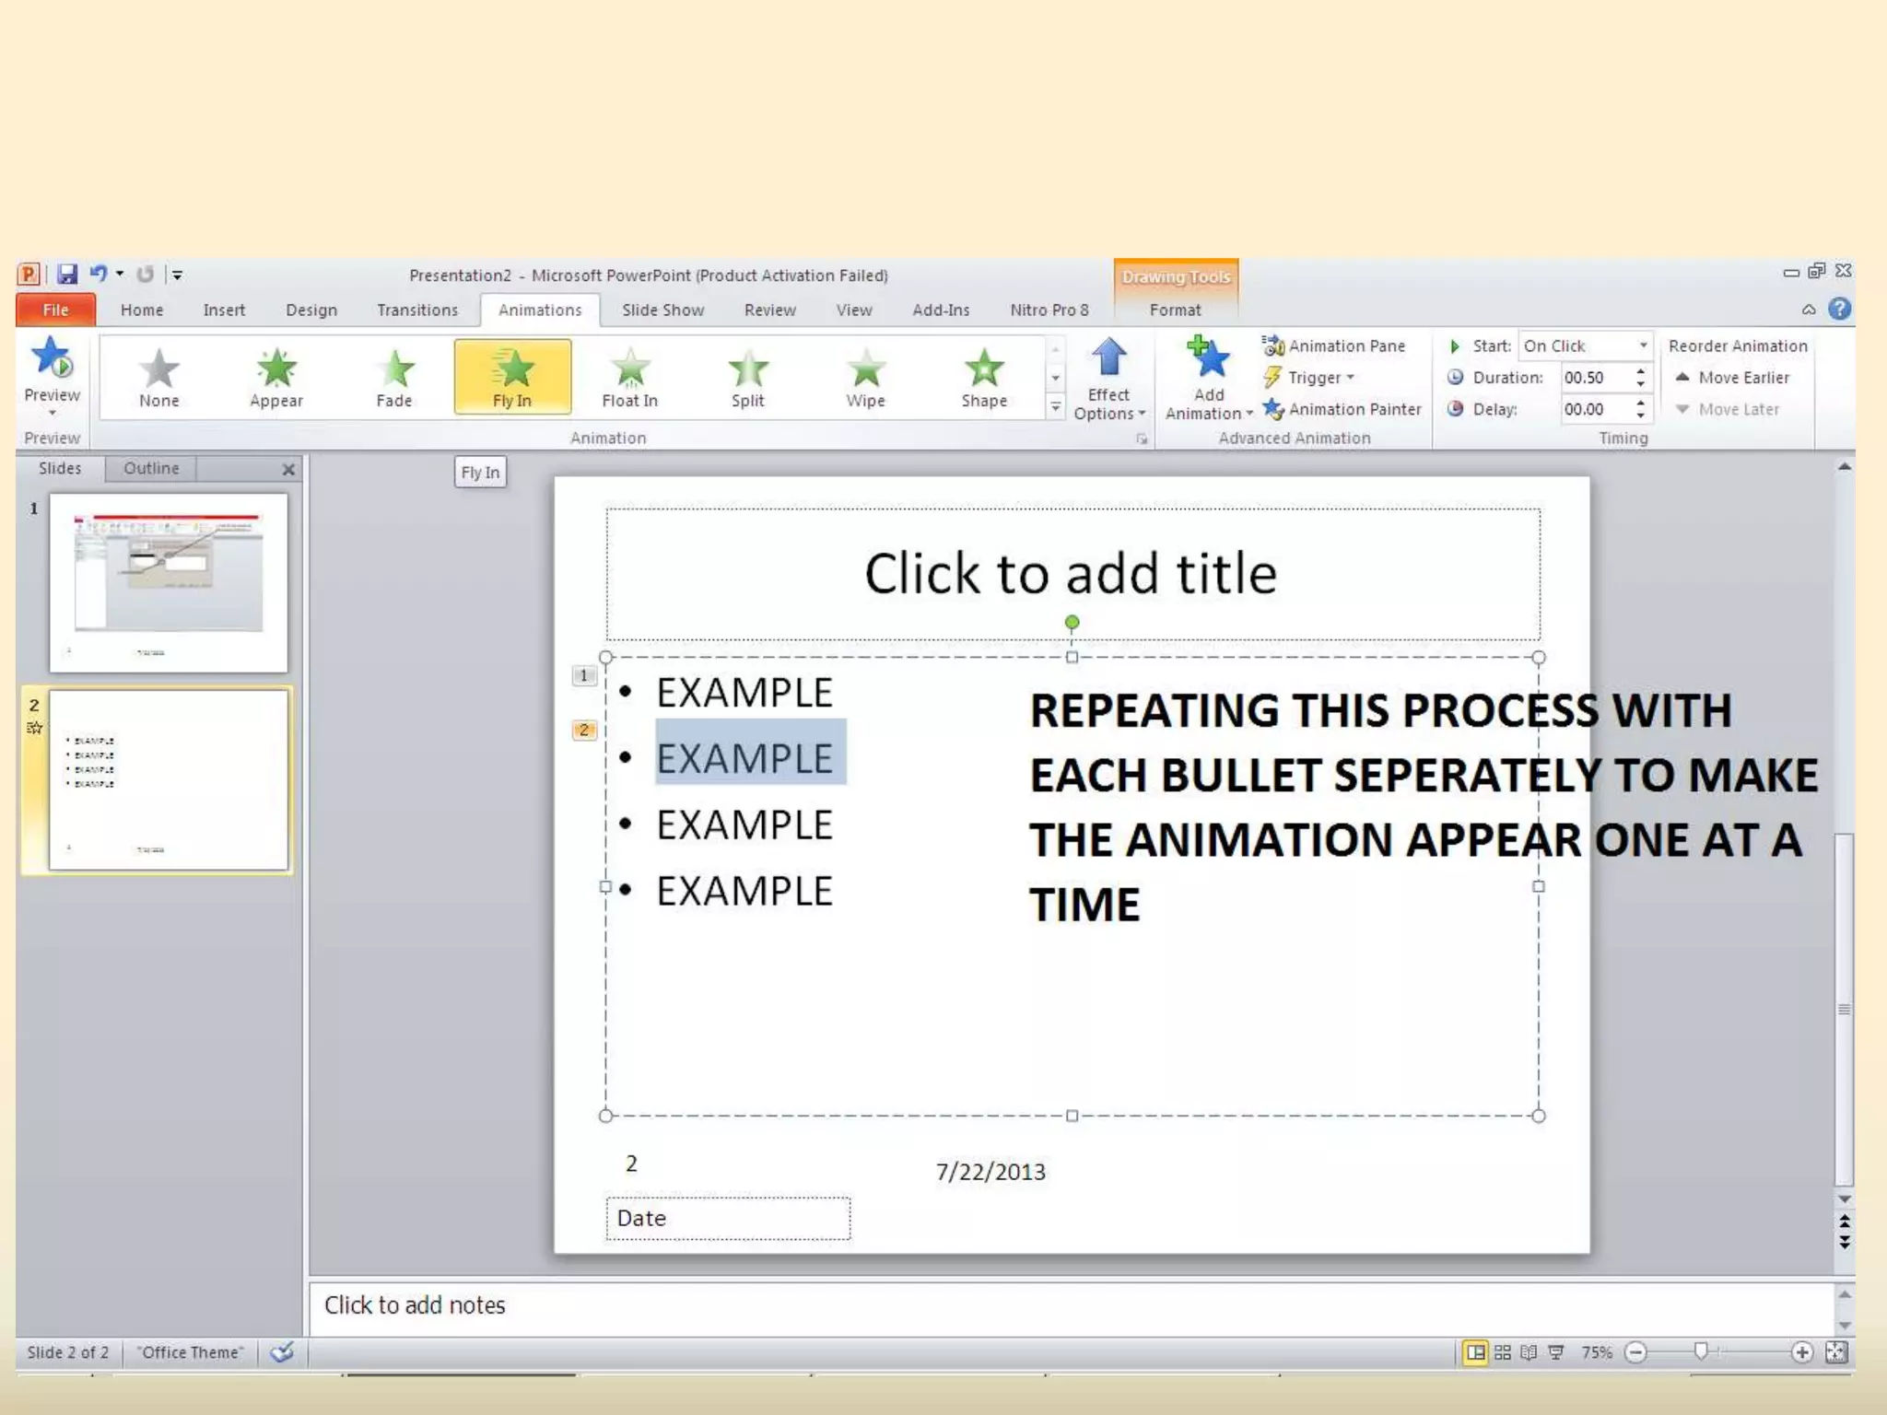Open the Transitions ribbon tab
The width and height of the screenshot is (1887, 1415).
pos(417,310)
